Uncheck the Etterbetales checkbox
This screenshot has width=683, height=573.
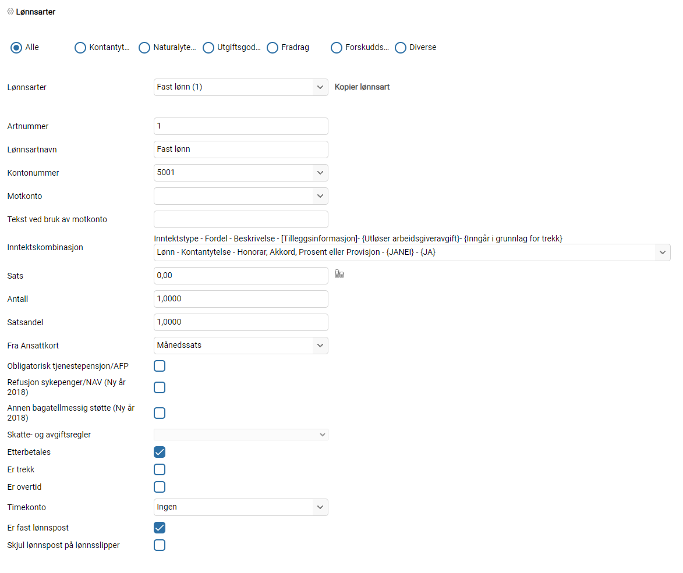[160, 452]
